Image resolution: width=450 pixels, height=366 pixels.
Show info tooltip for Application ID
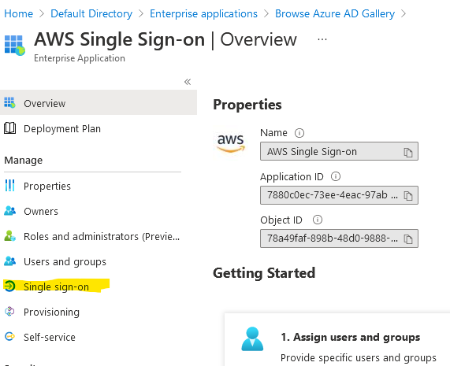point(336,176)
